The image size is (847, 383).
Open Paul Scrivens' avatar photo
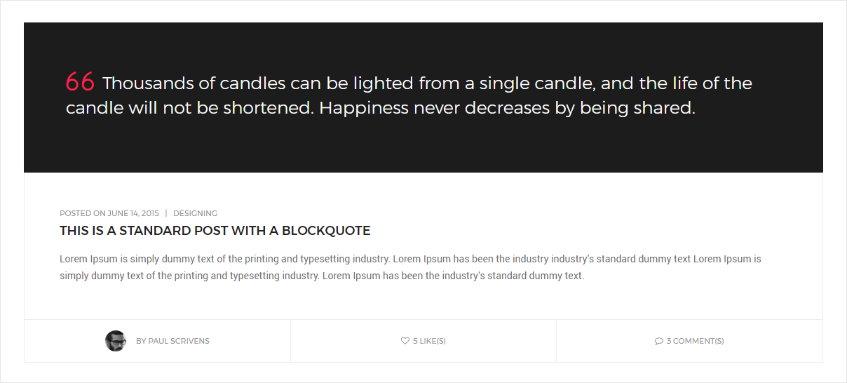click(116, 341)
